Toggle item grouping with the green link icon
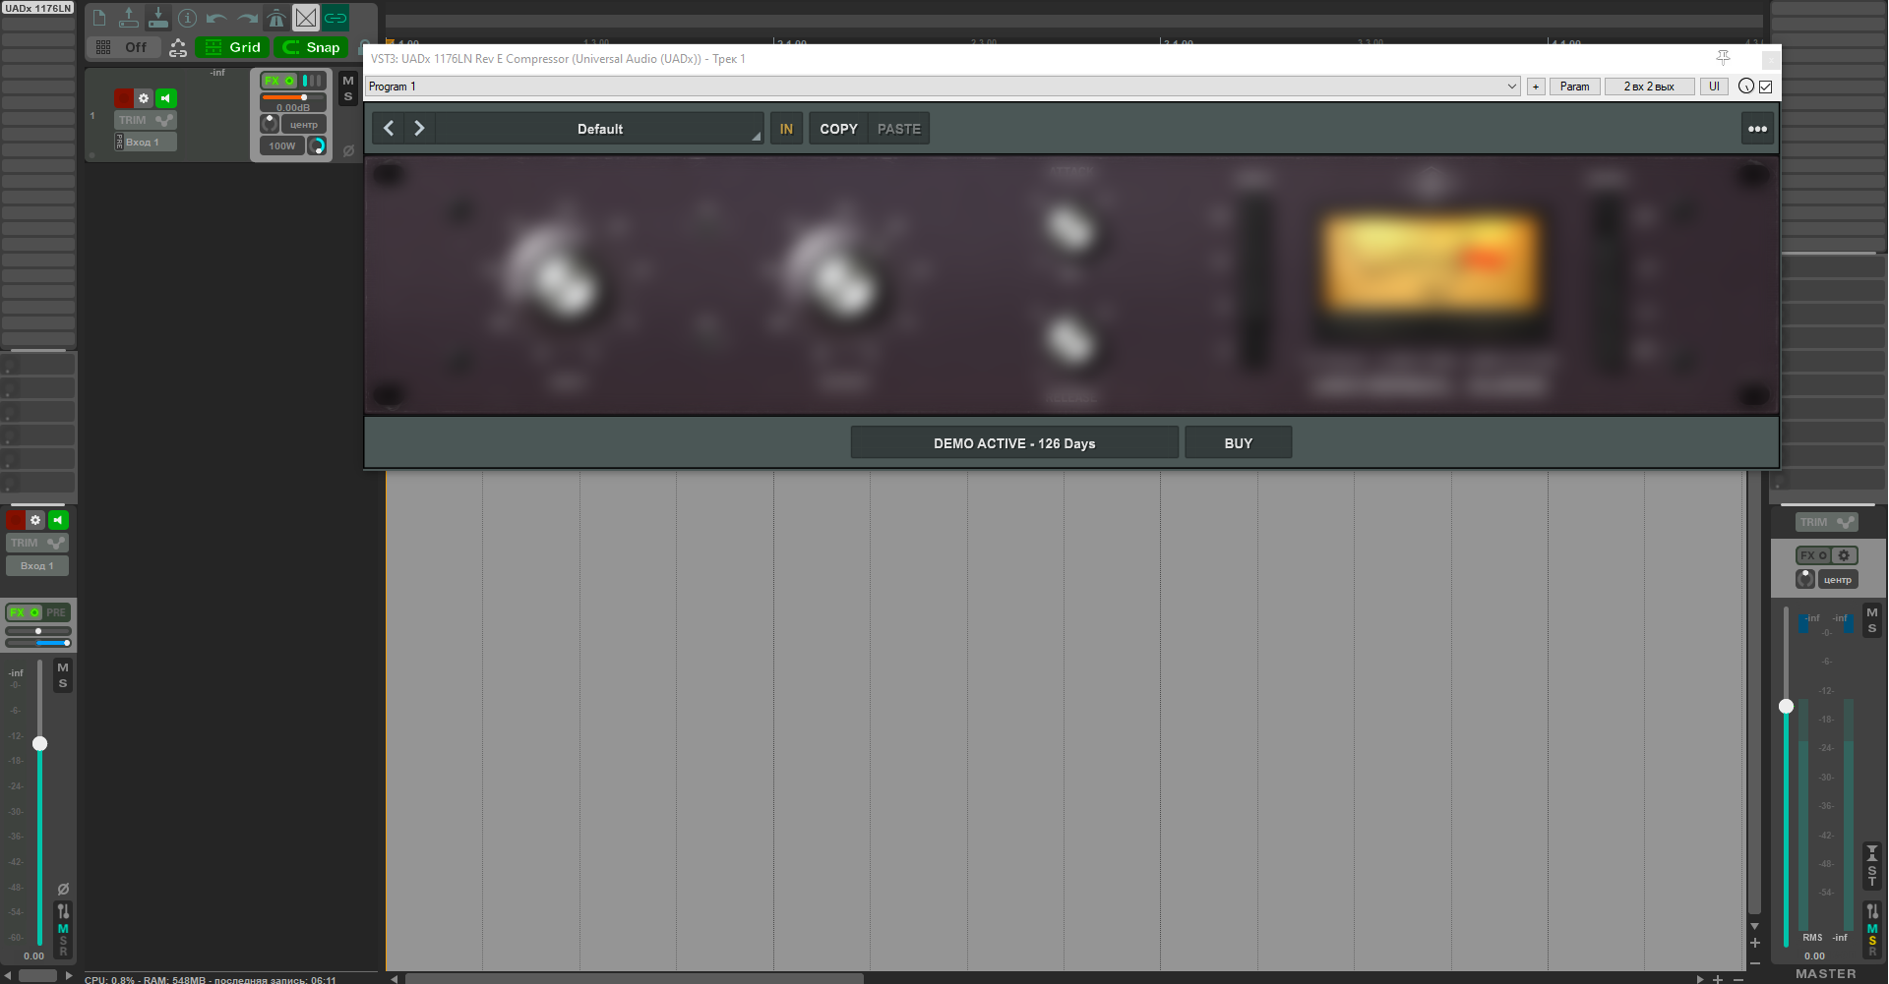 (x=335, y=18)
